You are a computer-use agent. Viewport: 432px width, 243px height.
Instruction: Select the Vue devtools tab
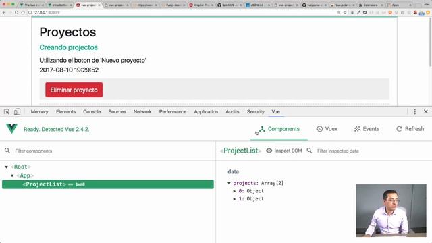[x=276, y=111]
